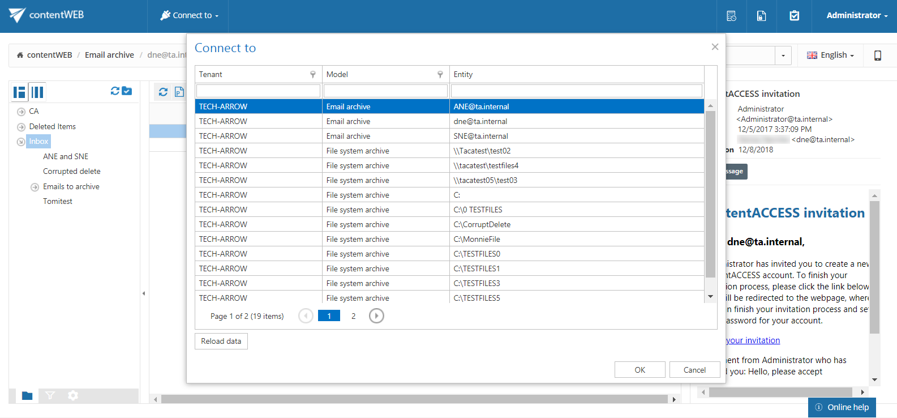Screen dimensions: 897x418
Task: Open the ANE and SNE folder
Action: click(66, 156)
